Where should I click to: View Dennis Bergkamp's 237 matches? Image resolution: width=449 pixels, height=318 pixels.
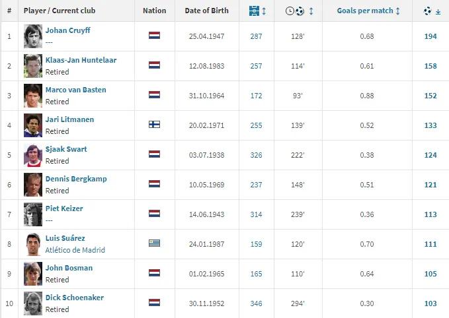(256, 184)
